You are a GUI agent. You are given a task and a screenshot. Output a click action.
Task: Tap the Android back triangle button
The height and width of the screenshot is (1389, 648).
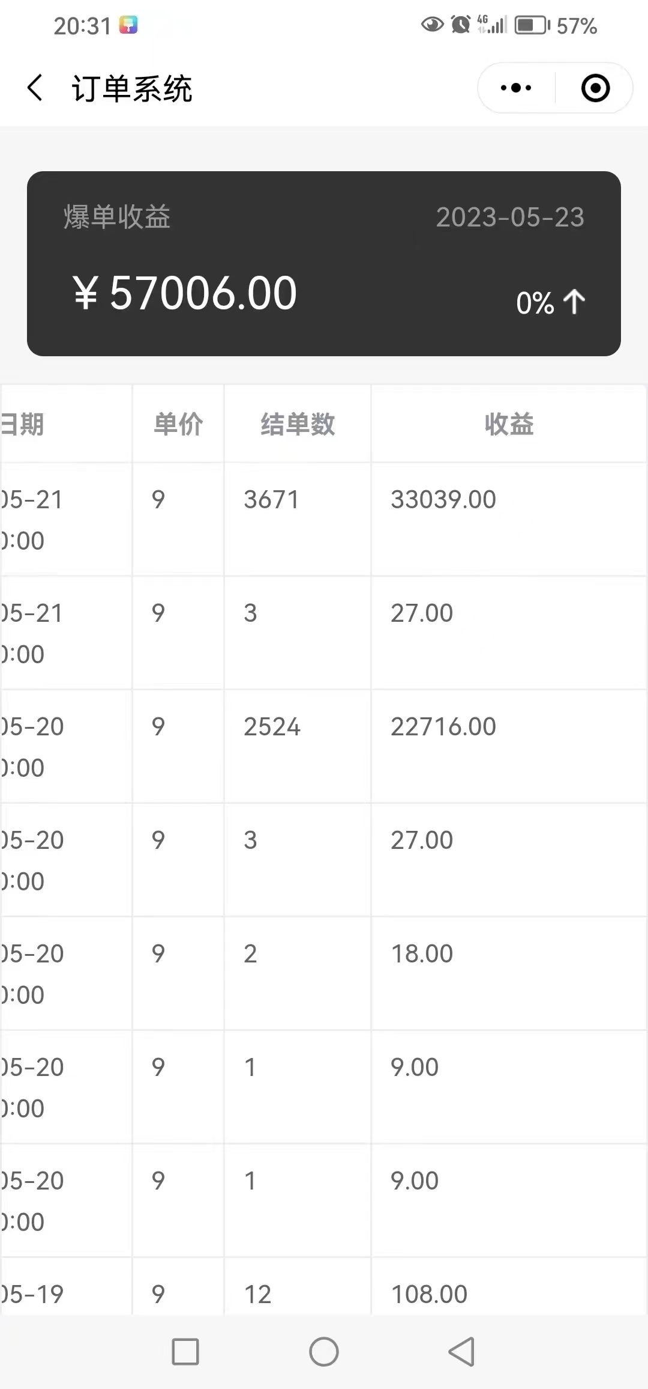(462, 1352)
